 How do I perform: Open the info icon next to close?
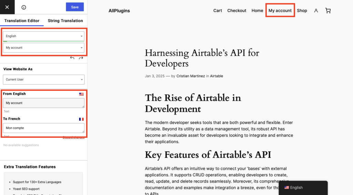click(24, 7)
